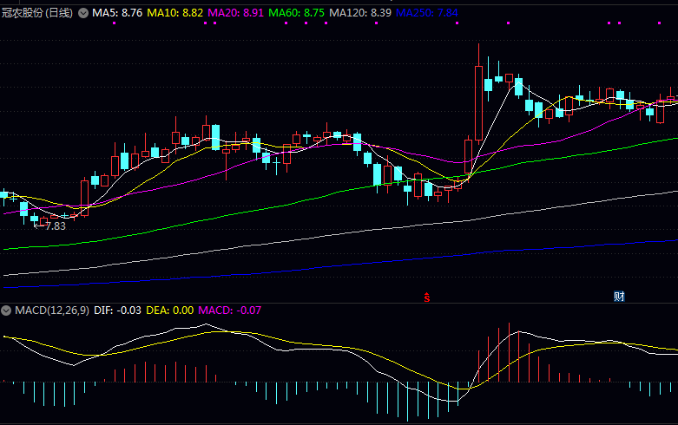Click the leftmost magenta dot marker at top
Viewport: 678px width, 425px height.
pyautogui.click(x=115, y=23)
